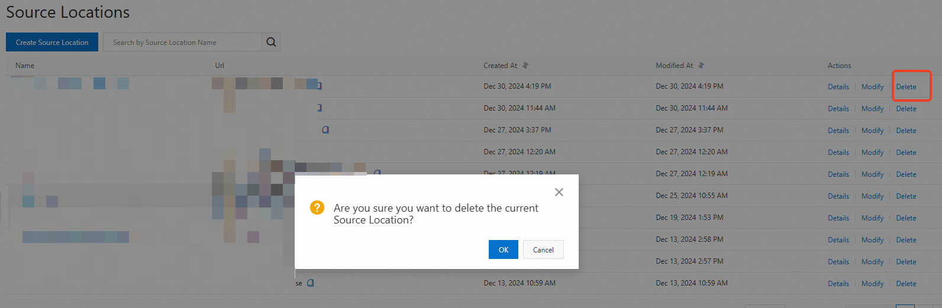Confirm deletion with the OK button

[x=504, y=249]
